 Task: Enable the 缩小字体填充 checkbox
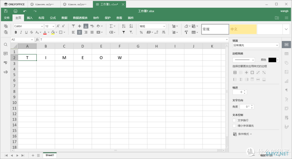click(234, 126)
